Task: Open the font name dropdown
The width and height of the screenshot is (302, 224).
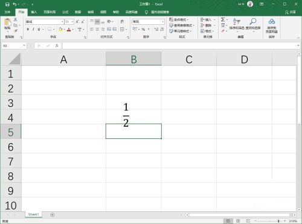Action: click(x=62, y=22)
